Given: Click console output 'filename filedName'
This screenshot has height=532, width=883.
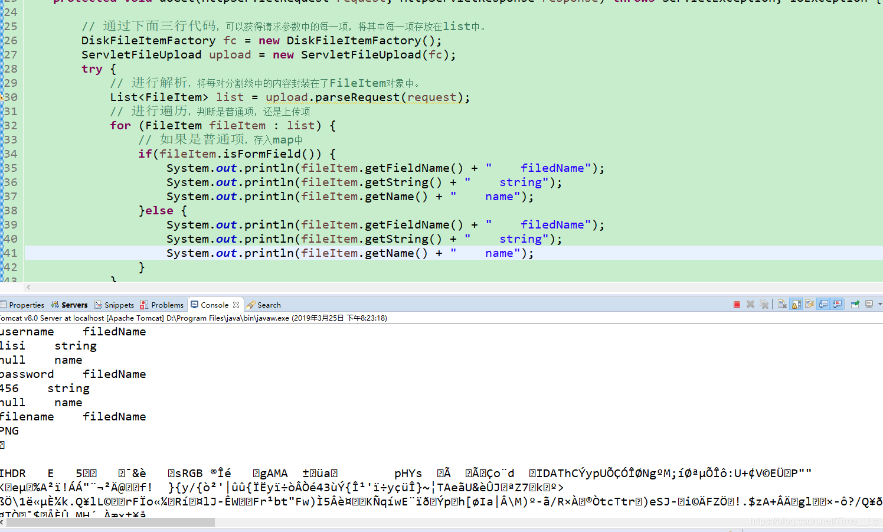Looking at the screenshot, I should (x=73, y=417).
